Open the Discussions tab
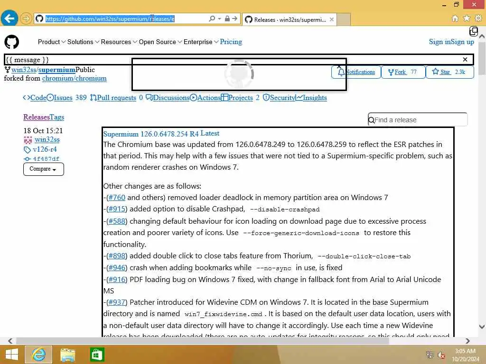The width and height of the screenshot is (486, 364). pos(168,98)
